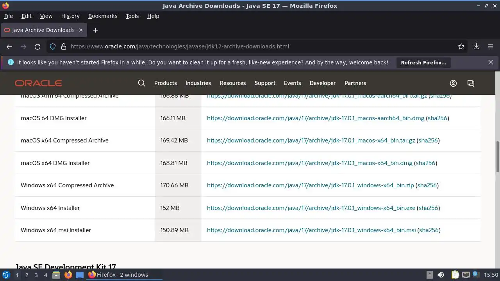Open Oracle site search
Image resolution: width=500 pixels, height=281 pixels.
pos(142,83)
